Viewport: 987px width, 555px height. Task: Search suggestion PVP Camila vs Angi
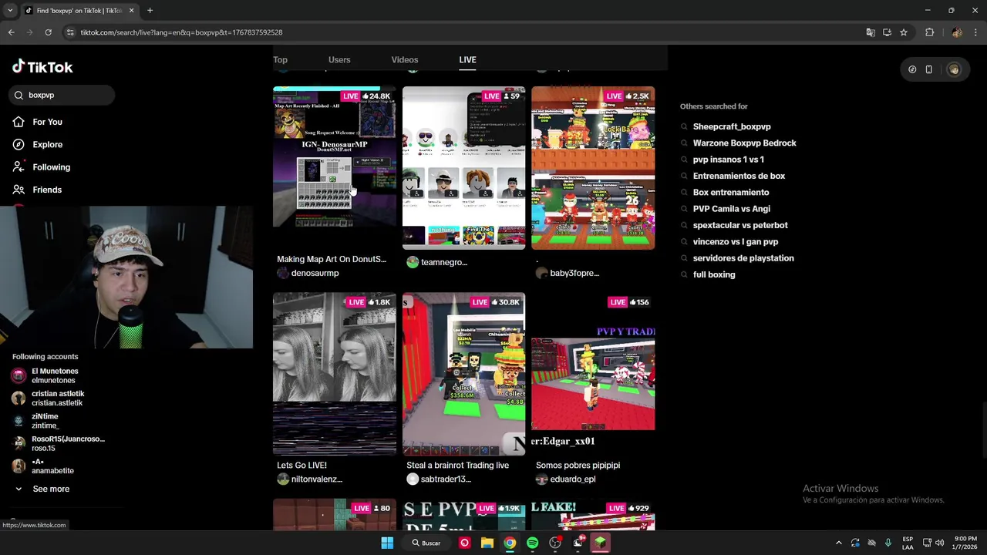click(731, 209)
